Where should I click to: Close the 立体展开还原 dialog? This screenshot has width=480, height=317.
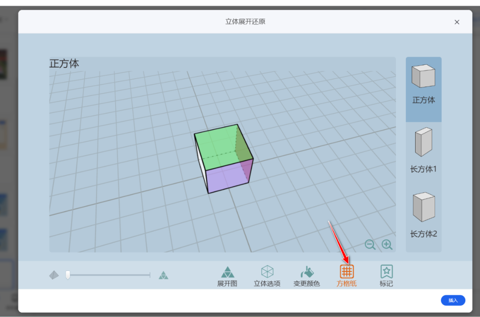(457, 22)
